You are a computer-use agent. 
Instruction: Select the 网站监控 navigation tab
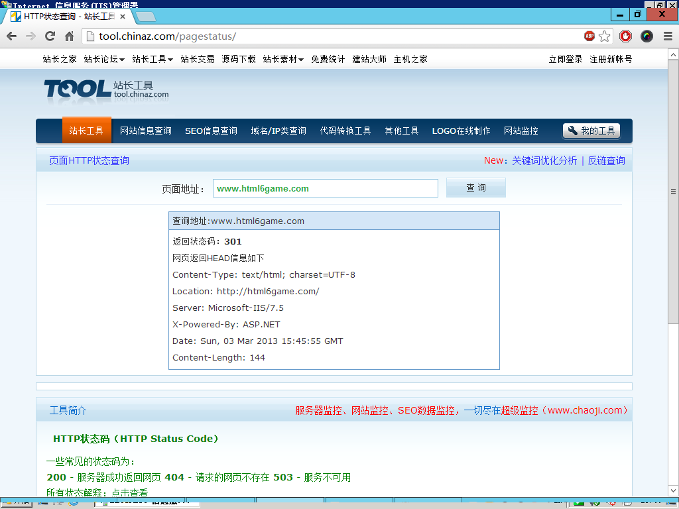point(521,131)
